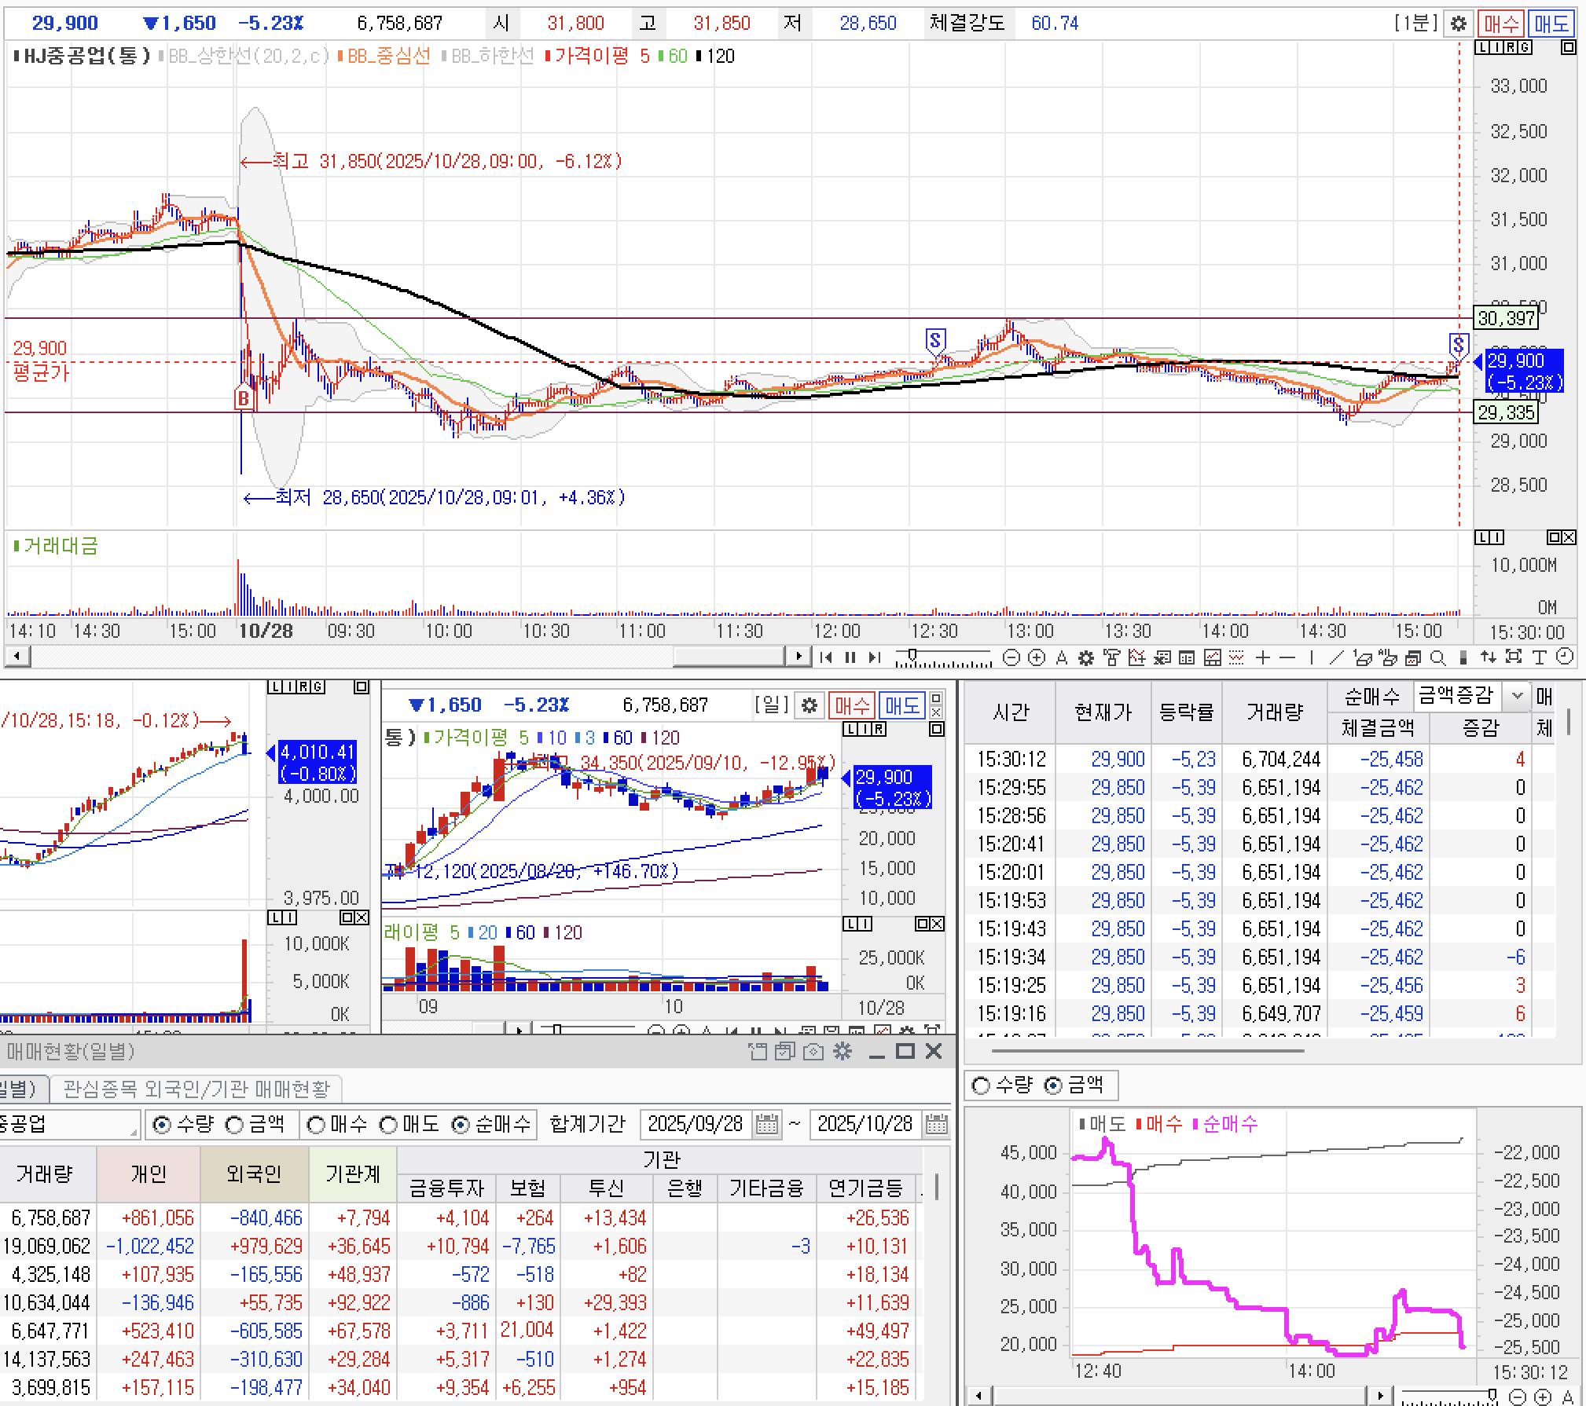
Task: Select 수량 radio above net-buy graph
Action: coord(981,1086)
